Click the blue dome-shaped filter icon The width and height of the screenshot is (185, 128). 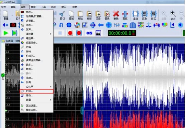click(133, 25)
